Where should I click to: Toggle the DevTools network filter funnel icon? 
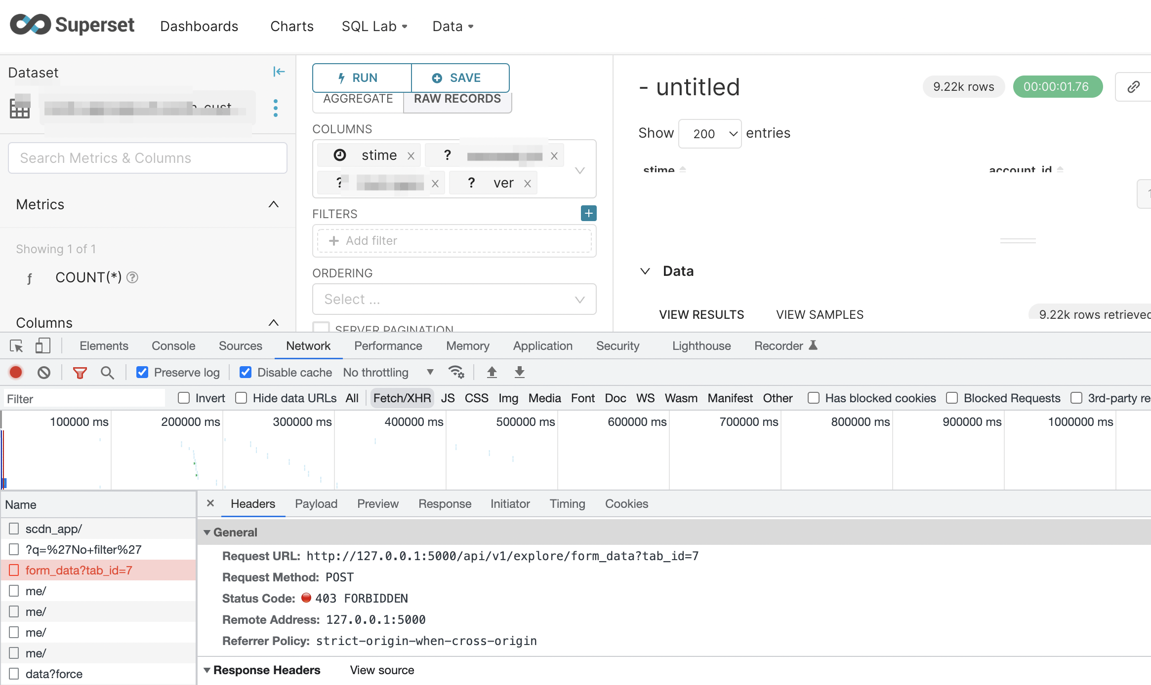click(80, 373)
